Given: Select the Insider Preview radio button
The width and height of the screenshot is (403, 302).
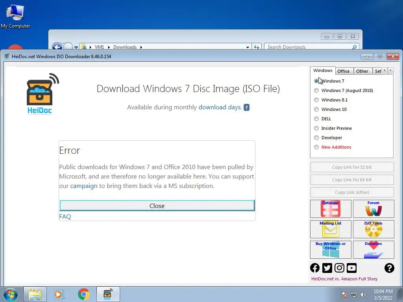Looking at the screenshot, I should point(316,128).
